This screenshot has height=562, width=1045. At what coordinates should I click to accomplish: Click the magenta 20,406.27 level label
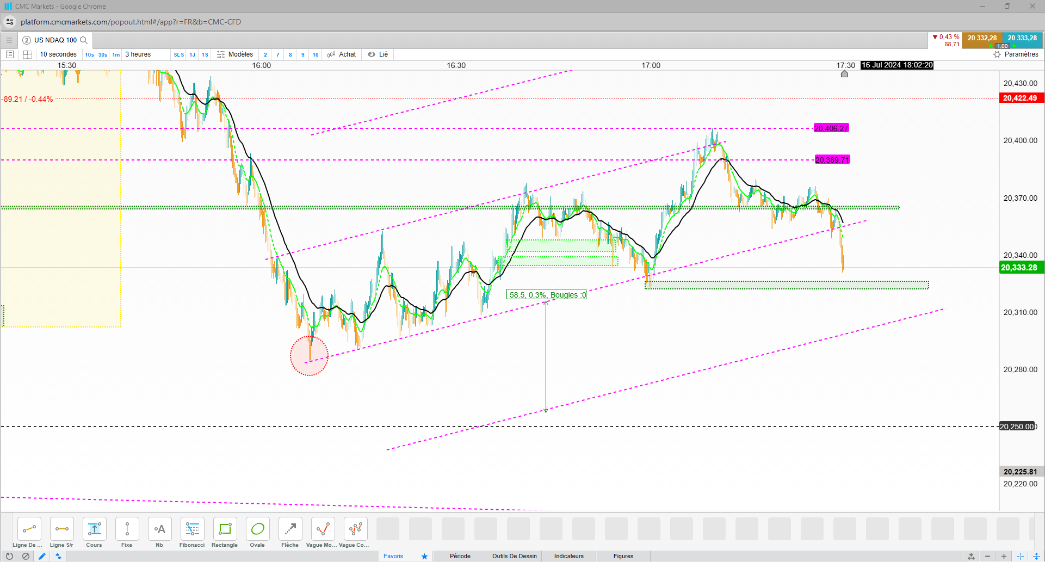pos(831,128)
